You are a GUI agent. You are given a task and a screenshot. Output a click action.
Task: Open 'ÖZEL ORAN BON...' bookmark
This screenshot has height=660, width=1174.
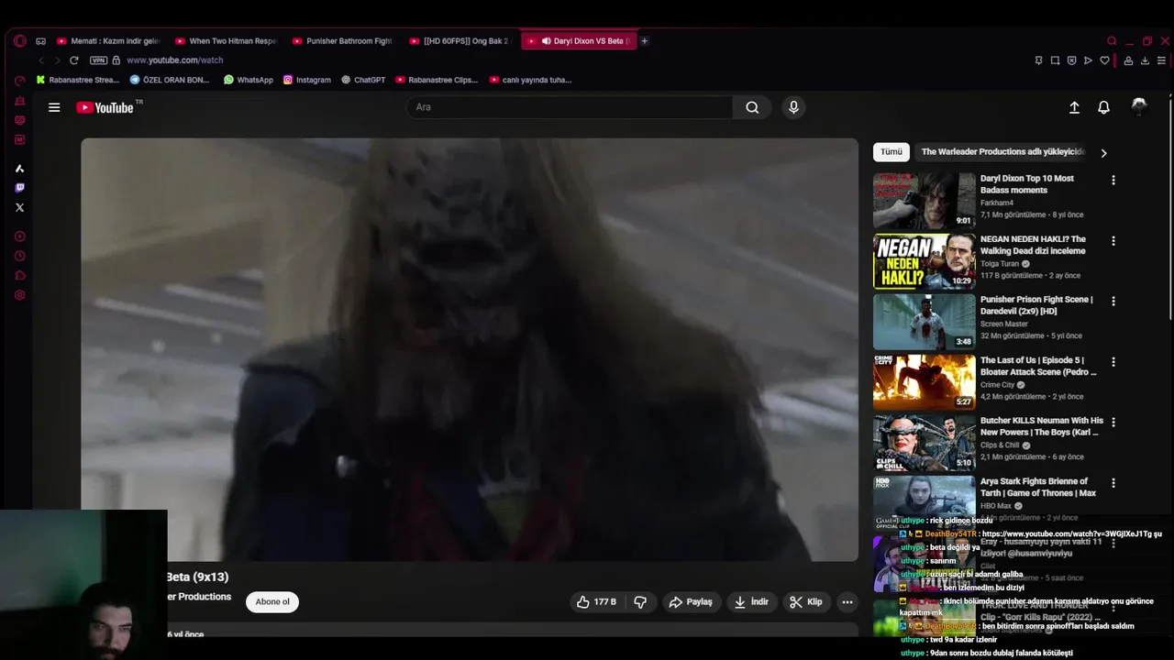point(170,80)
